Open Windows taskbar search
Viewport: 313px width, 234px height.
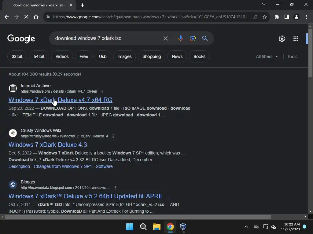tap(143, 227)
